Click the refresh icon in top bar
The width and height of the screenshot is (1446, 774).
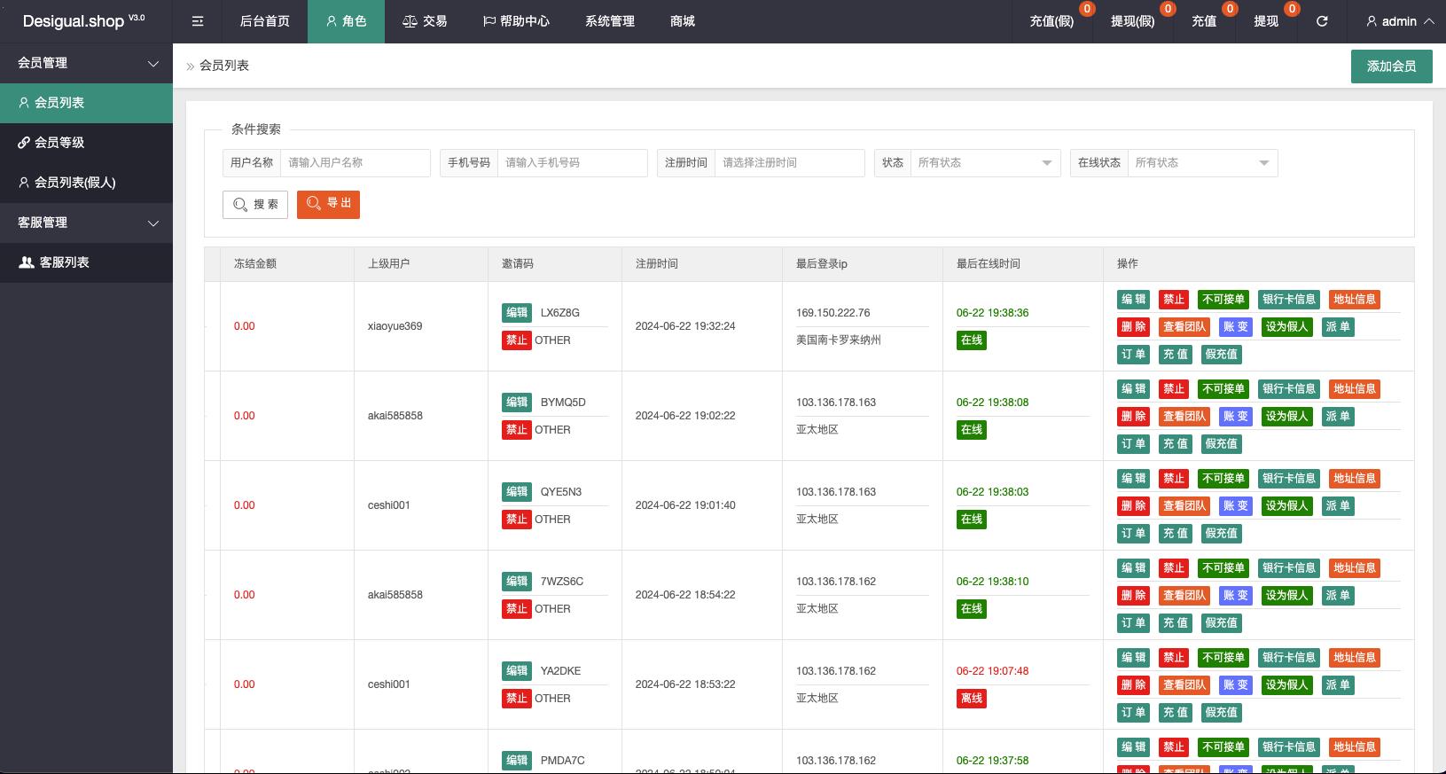pyautogui.click(x=1322, y=21)
